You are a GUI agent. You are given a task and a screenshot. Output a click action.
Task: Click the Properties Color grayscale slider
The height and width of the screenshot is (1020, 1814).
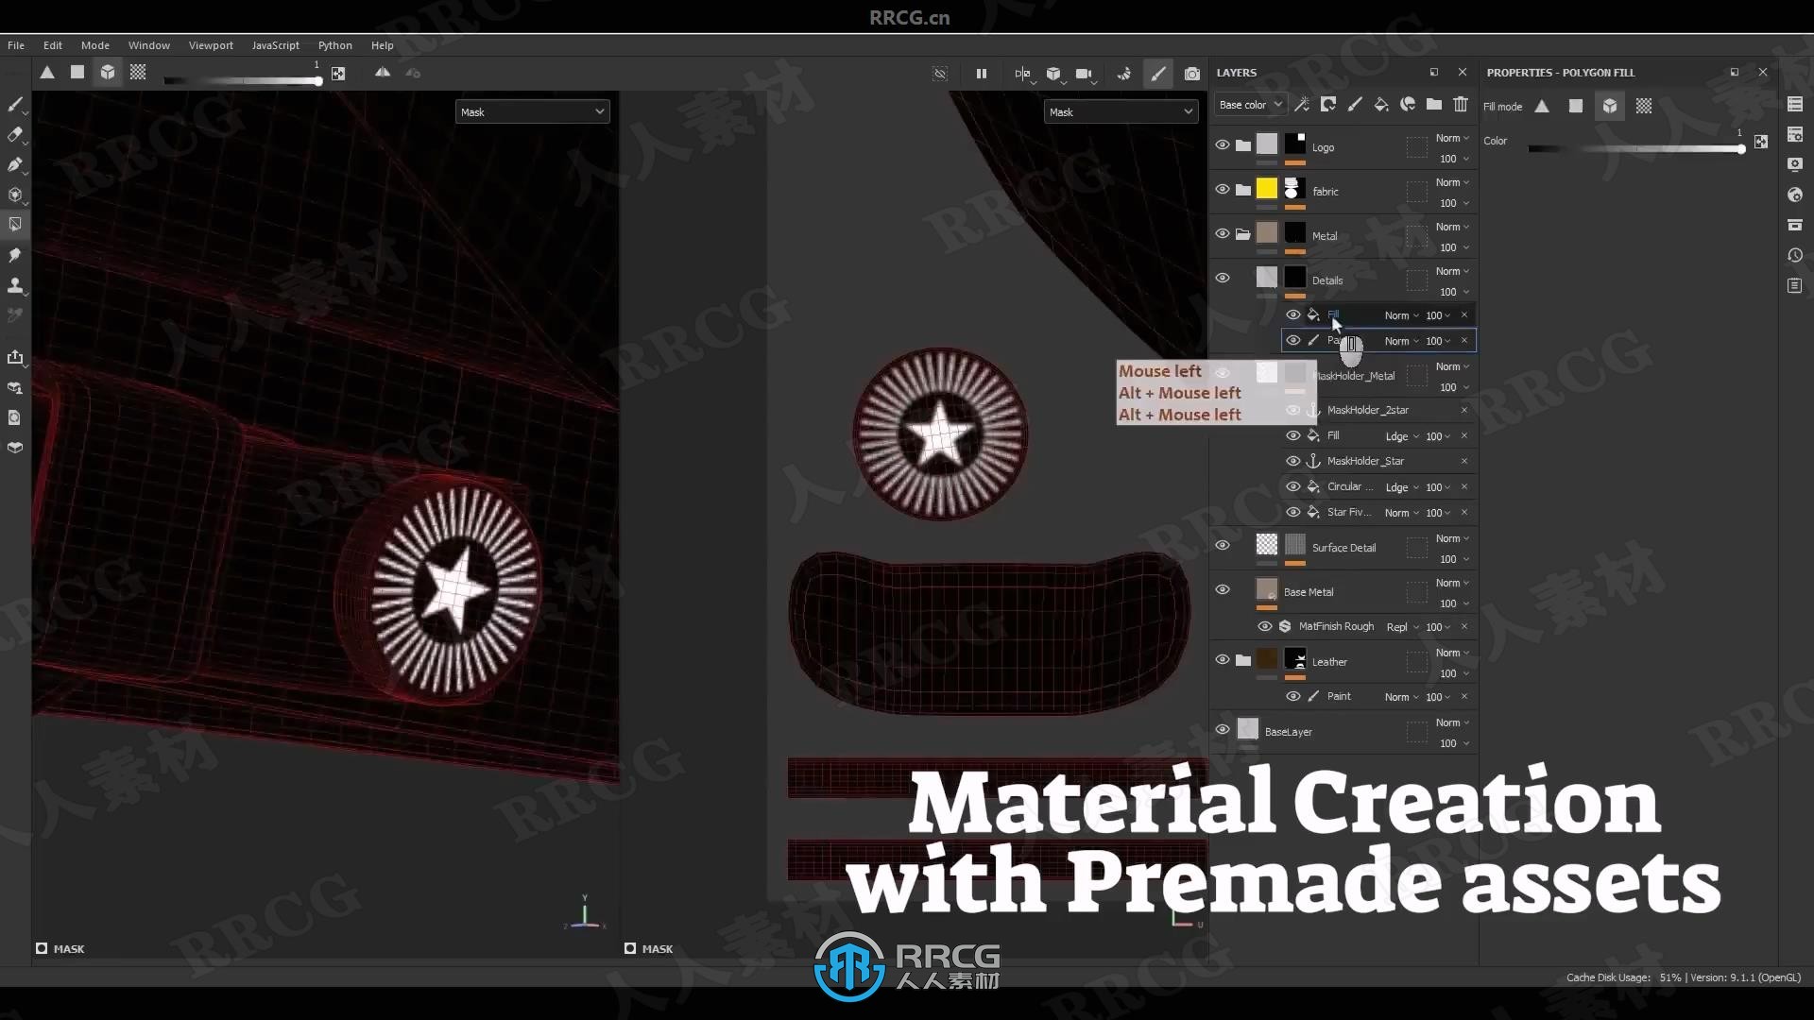(x=1636, y=149)
